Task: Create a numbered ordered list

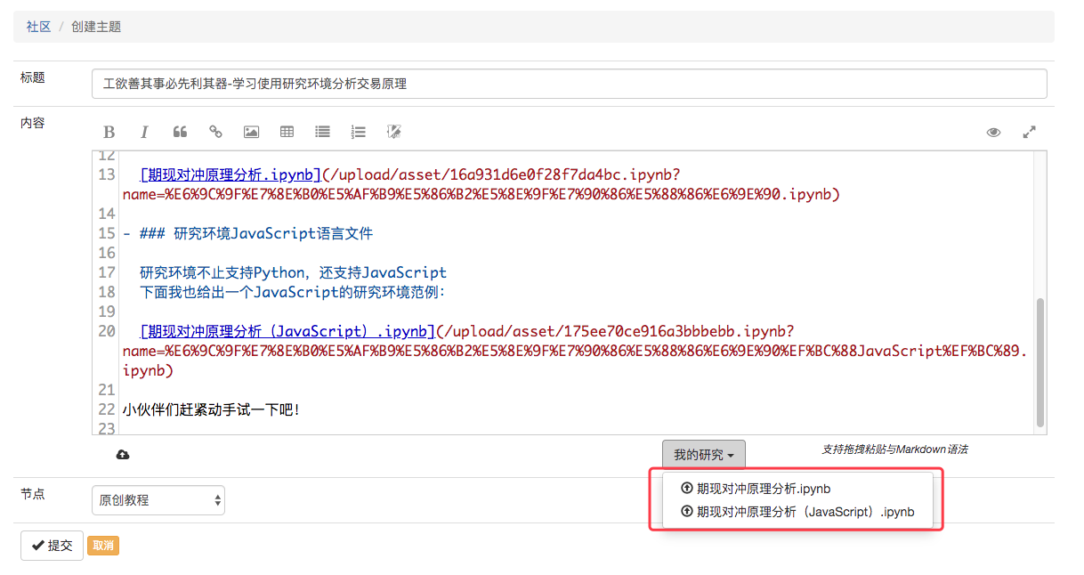Action: [x=358, y=132]
